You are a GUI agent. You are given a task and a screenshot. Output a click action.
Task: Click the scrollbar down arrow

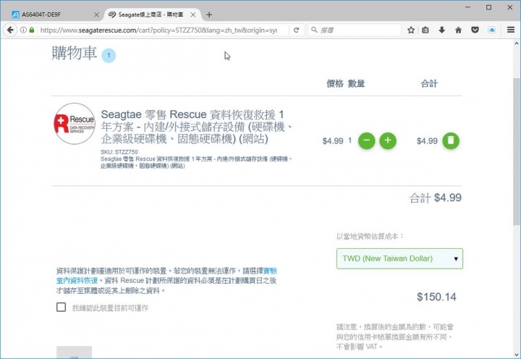(517, 355)
